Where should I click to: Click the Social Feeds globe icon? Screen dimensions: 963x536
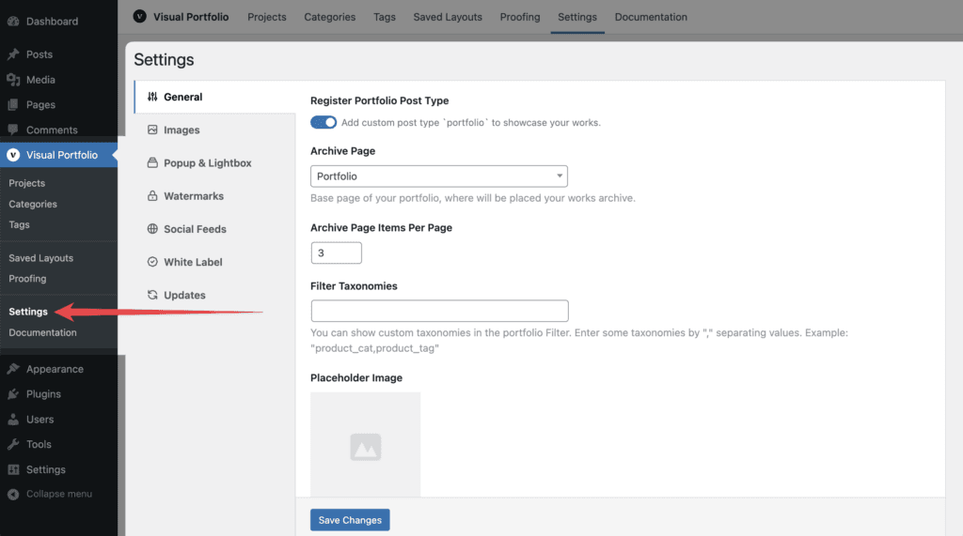[x=152, y=229]
